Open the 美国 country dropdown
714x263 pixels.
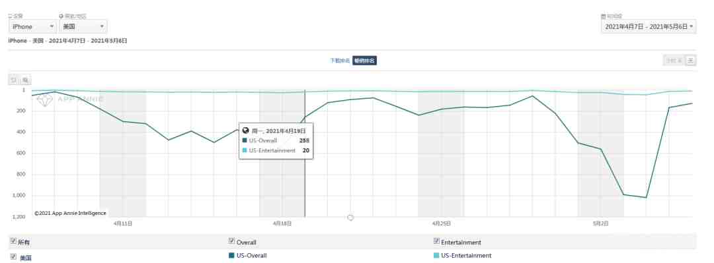click(83, 26)
